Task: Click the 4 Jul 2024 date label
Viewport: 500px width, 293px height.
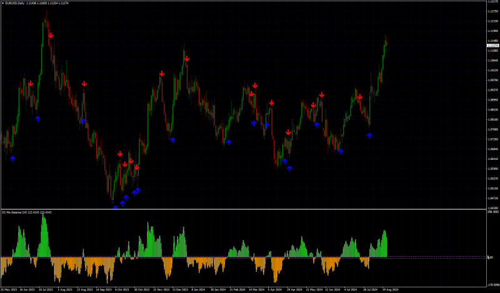Action: (351, 290)
